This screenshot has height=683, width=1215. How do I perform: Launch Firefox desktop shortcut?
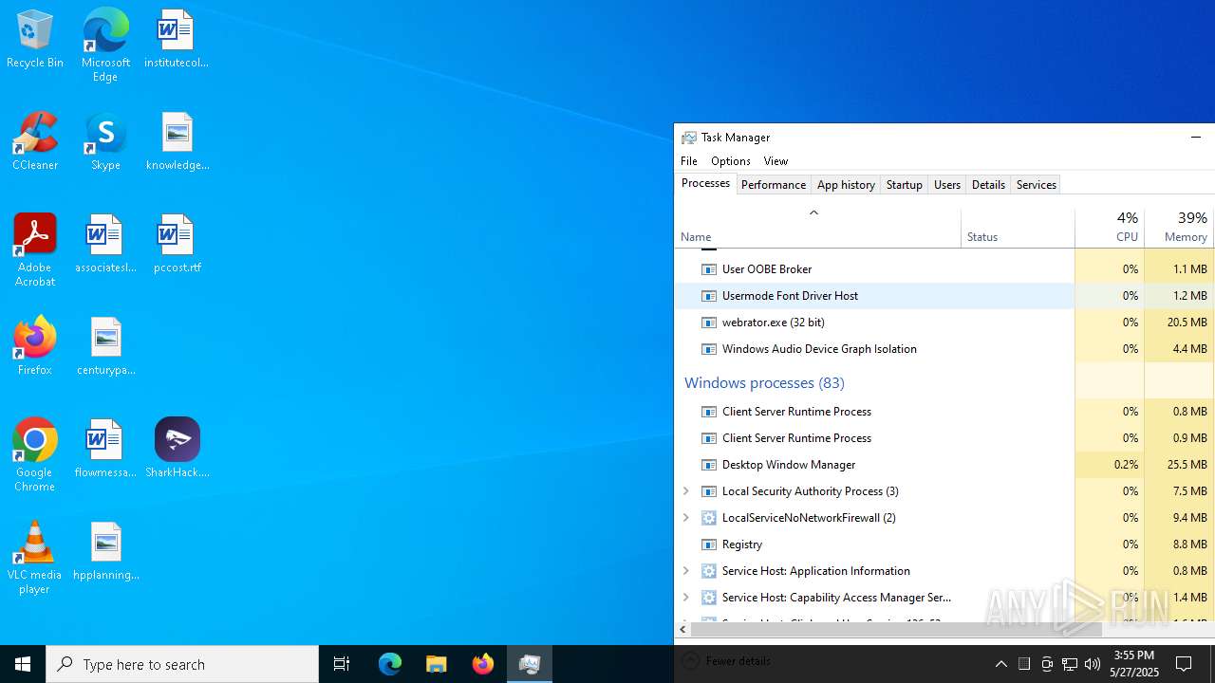tap(35, 347)
